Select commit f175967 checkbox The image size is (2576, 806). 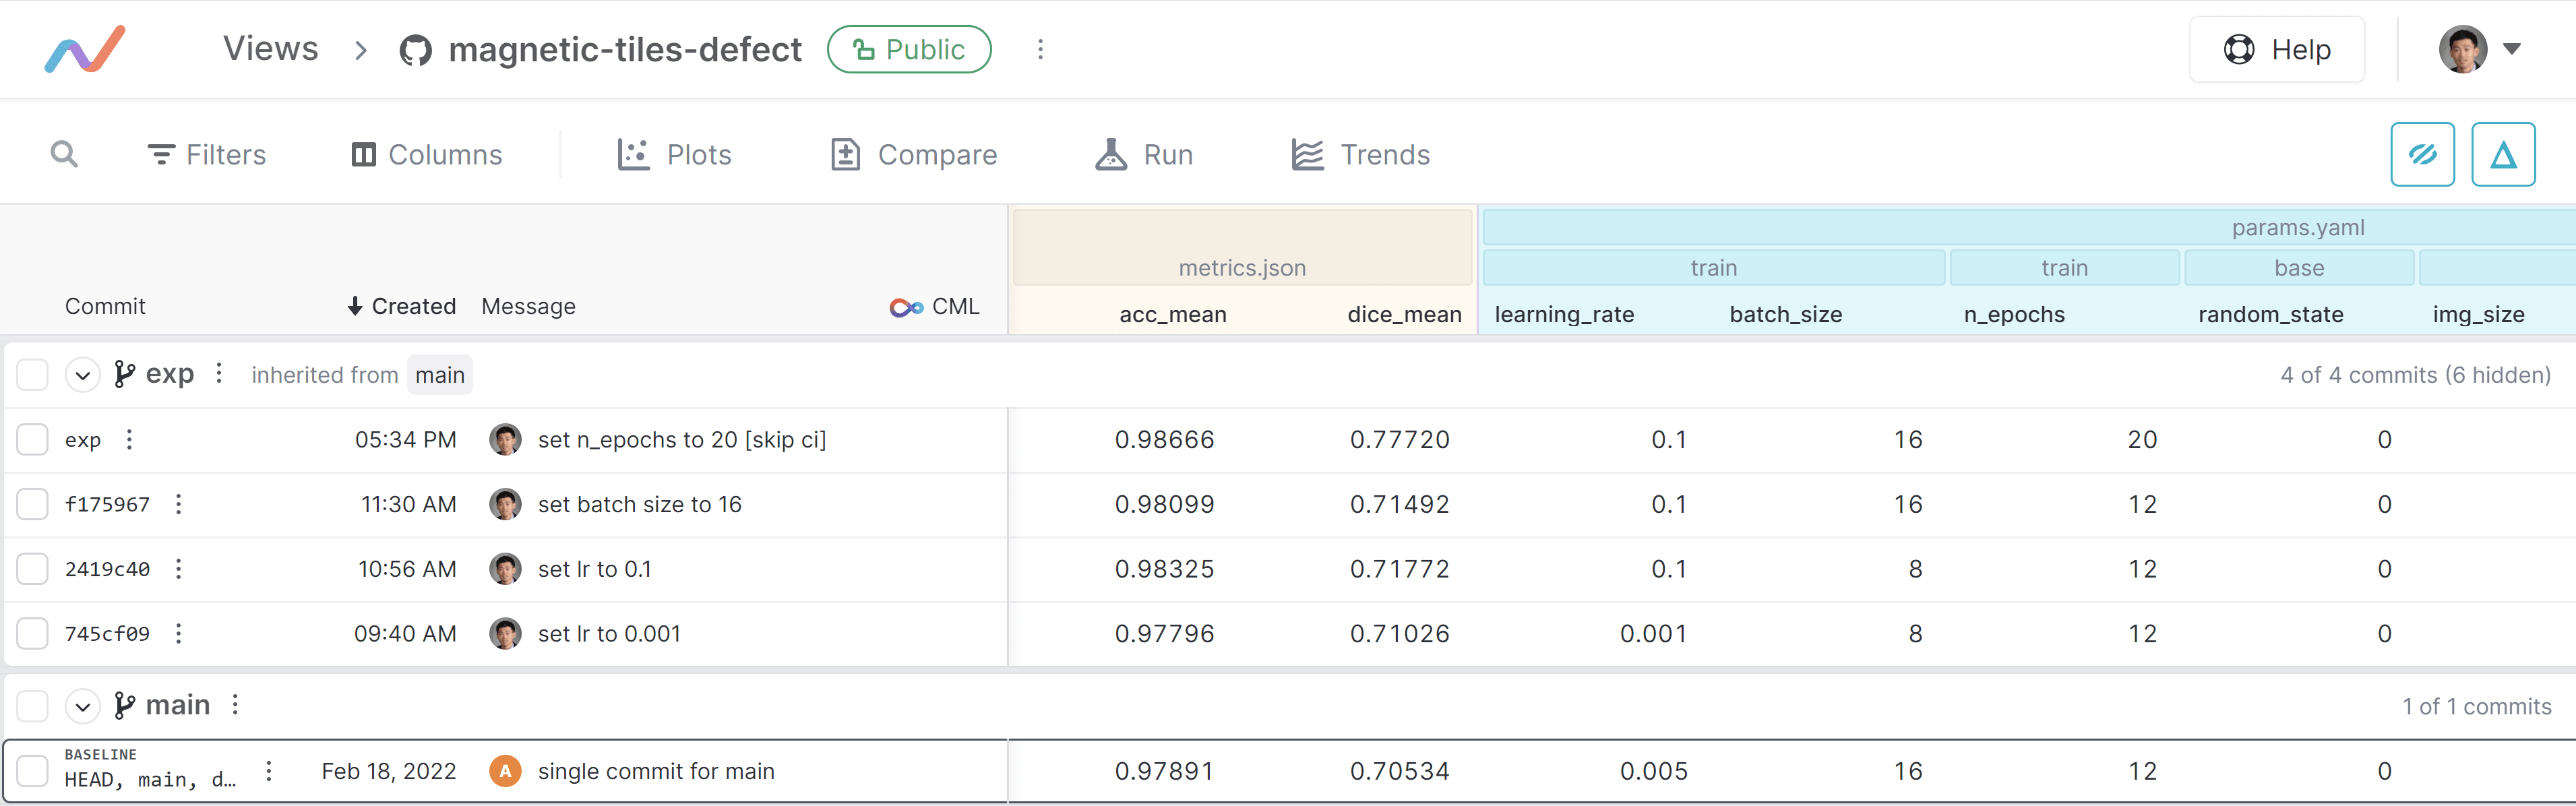33,504
